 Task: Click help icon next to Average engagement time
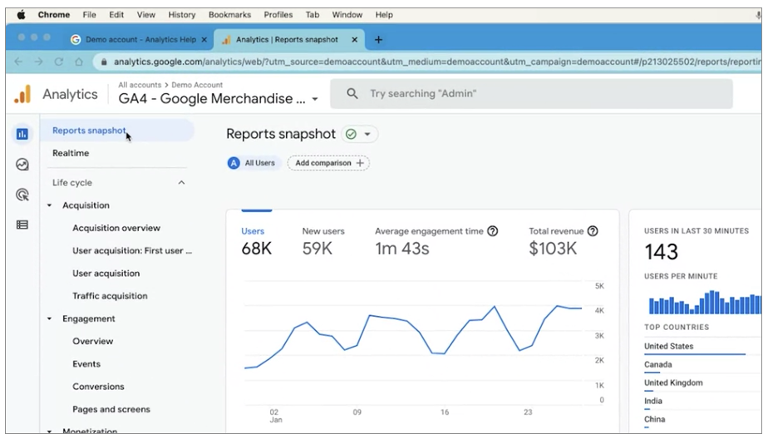tap(493, 231)
